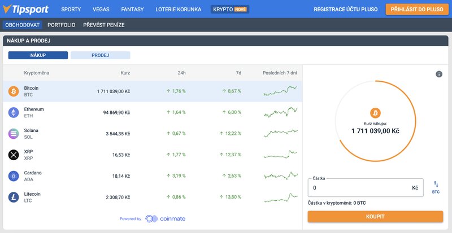Screen dimensions: 452x233
Task: Click the 7d column header
Action: 238,73
